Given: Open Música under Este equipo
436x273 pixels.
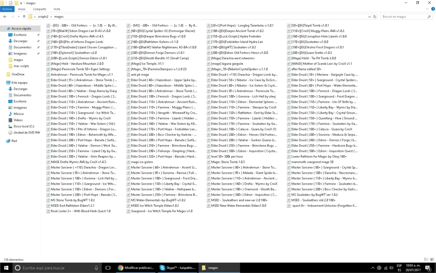Looking at the screenshot, I should (18, 114).
